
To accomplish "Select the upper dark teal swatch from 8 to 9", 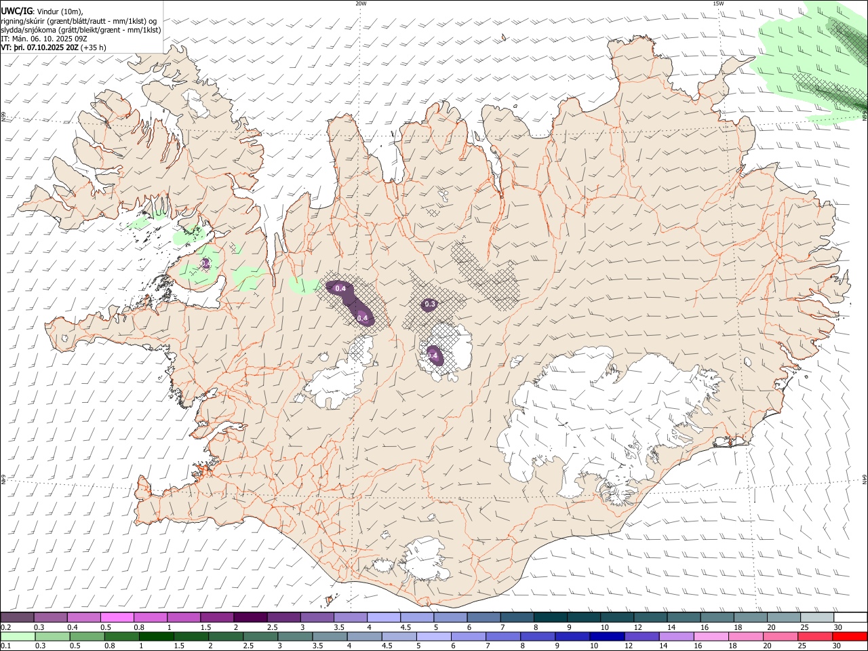I will point(550,618).
